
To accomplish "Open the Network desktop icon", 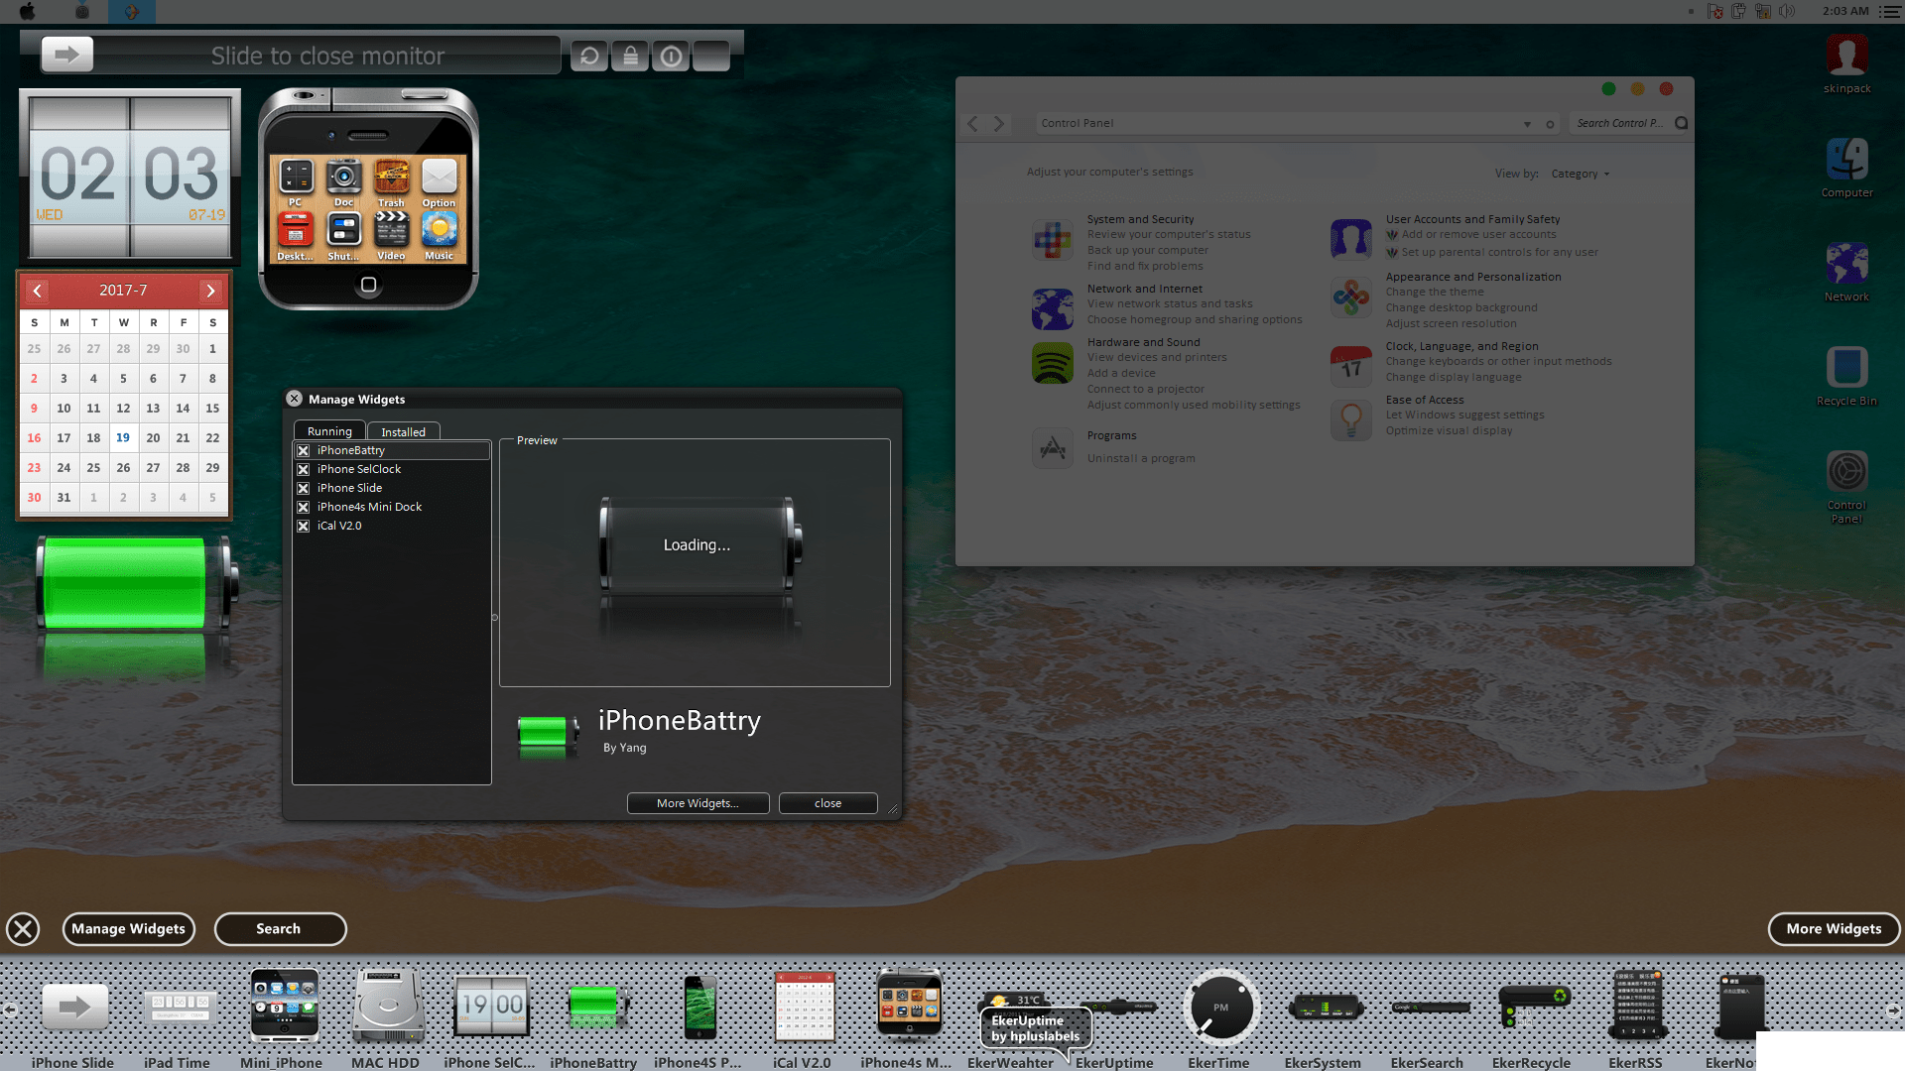I will [x=1846, y=272].
